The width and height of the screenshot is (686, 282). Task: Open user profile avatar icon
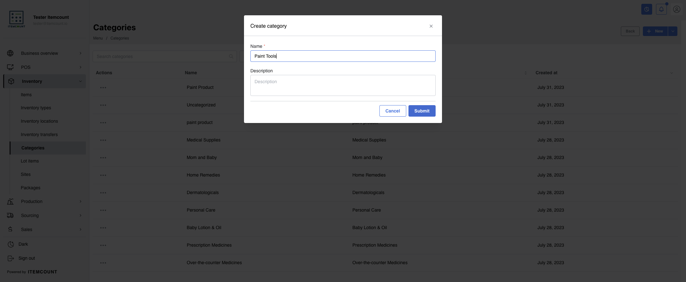[x=676, y=9]
